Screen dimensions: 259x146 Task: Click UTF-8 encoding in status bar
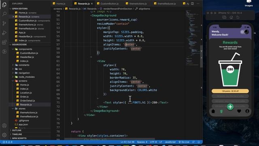(153, 142)
